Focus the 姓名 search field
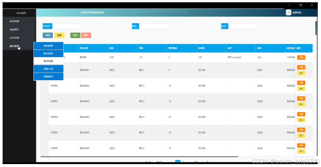 pyautogui.click(x=243, y=26)
